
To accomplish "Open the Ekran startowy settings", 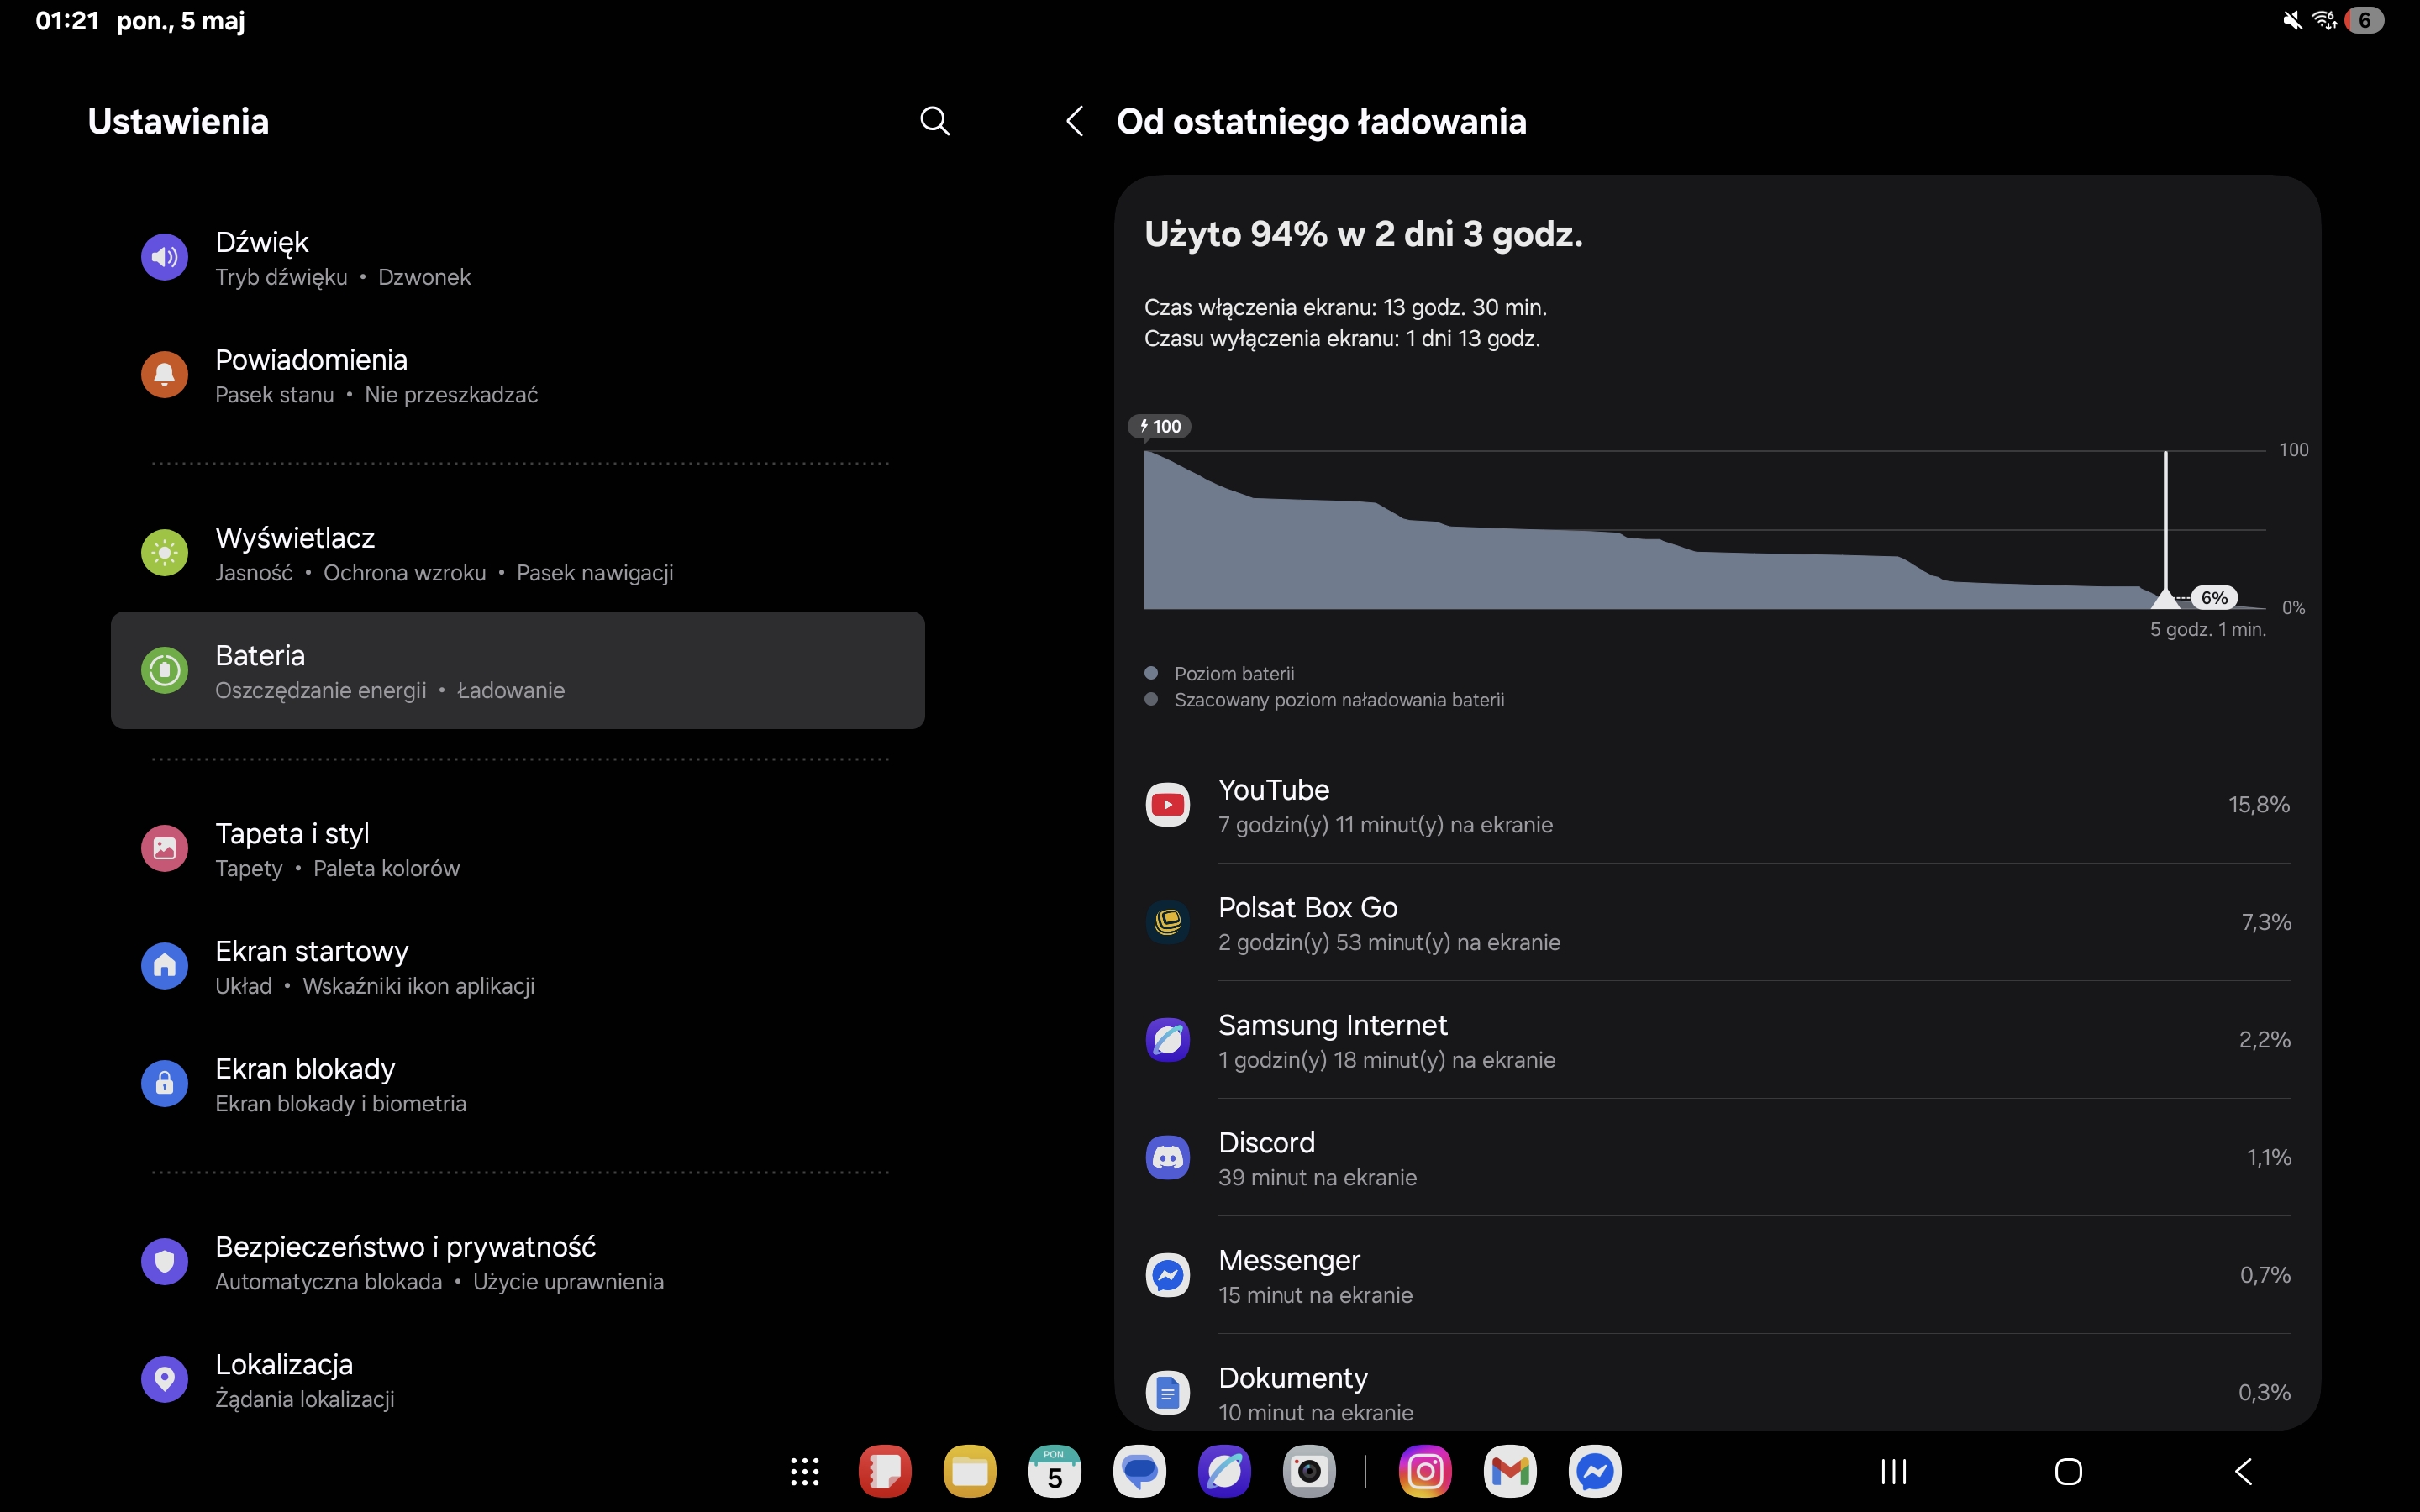I will (x=518, y=967).
